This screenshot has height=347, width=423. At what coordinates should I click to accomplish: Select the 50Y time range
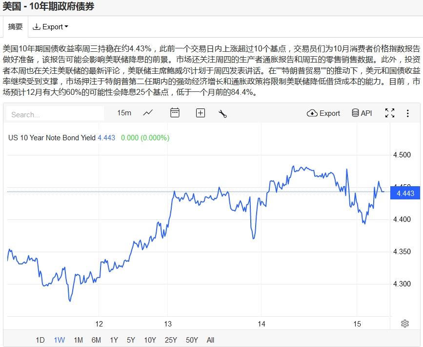pyautogui.click(x=192, y=340)
